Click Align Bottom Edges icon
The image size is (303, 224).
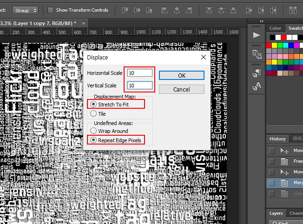149,10
